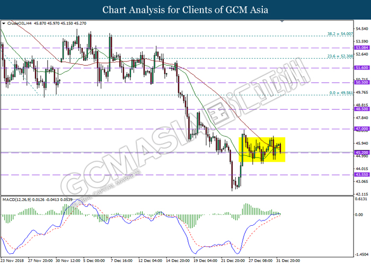Screen dimensions: 371x265
Task: Click the yellow highlighted consolidation rectangle
Action: (x=262, y=149)
